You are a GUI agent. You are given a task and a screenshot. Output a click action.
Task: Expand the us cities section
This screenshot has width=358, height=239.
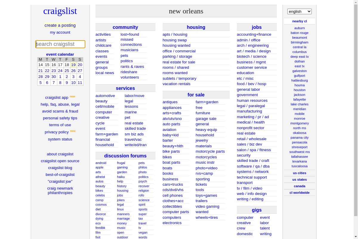coord(299,173)
